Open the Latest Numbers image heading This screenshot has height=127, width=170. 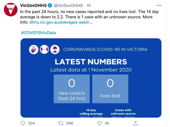point(91,62)
